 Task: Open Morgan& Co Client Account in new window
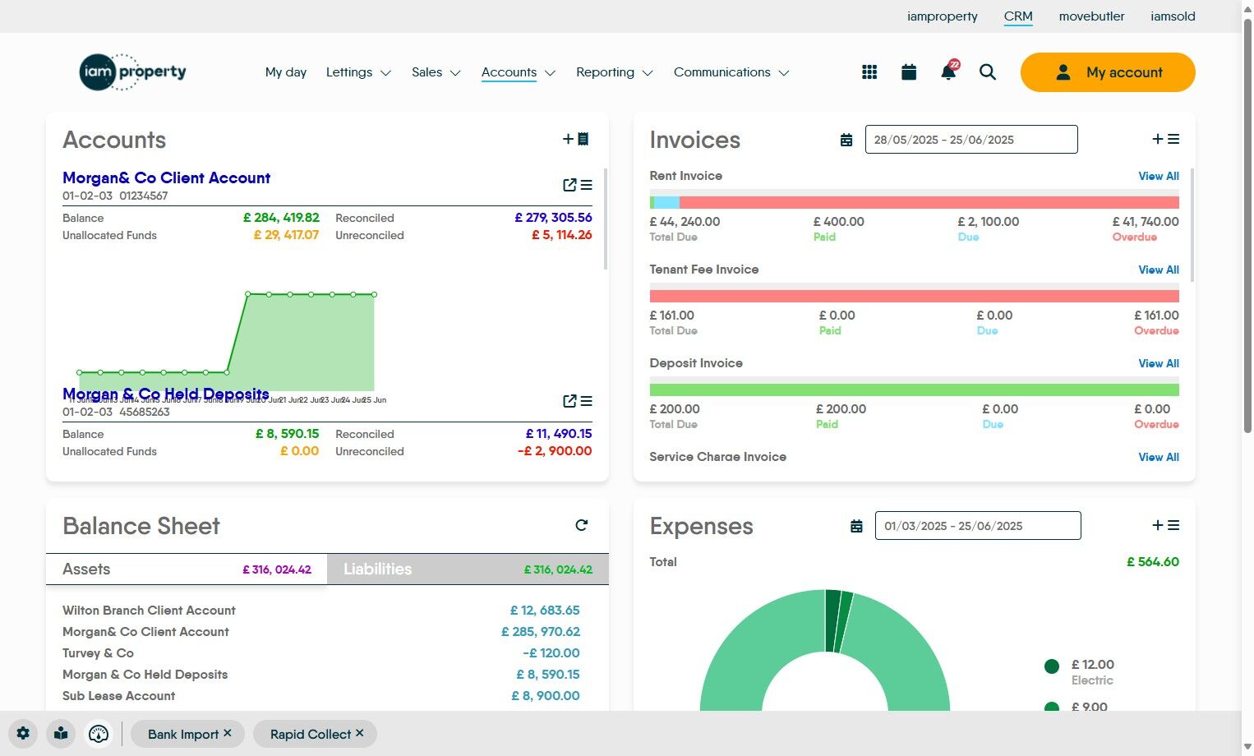pyautogui.click(x=569, y=185)
